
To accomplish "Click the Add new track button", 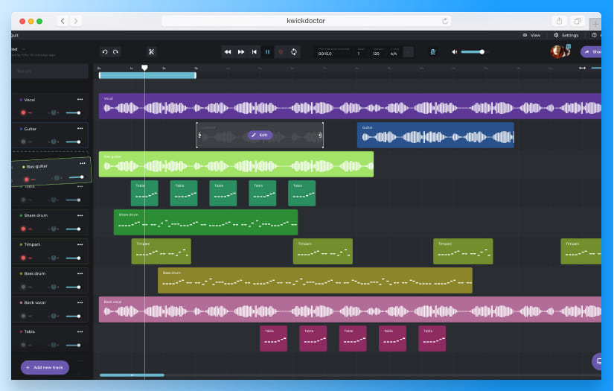I will [45, 367].
